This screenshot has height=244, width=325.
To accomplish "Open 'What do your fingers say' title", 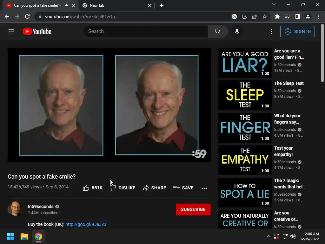I will pyautogui.click(x=287, y=119).
